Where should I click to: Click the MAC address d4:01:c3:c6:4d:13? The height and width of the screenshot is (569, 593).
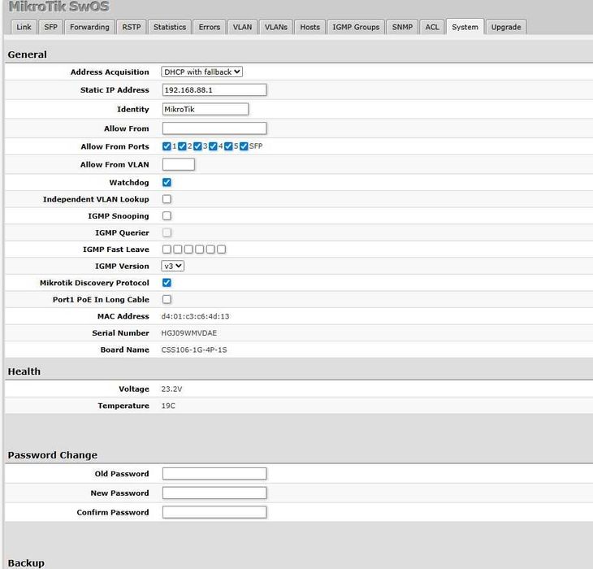coord(195,316)
